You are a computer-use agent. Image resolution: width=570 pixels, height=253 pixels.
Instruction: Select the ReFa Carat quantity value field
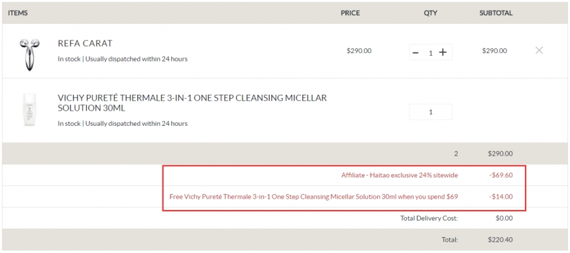tap(430, 53)
